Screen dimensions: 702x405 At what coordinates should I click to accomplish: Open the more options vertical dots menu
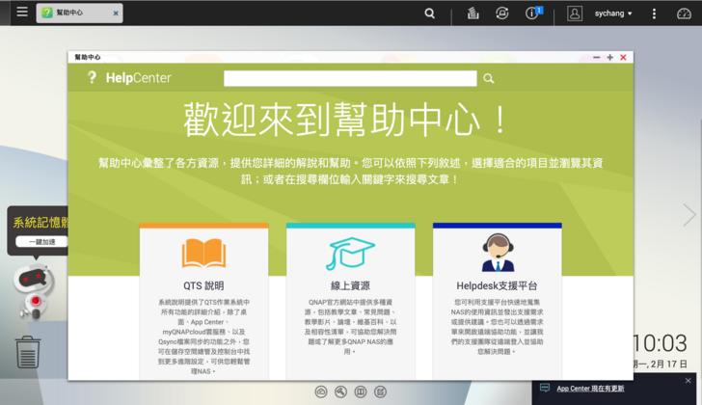654,13
